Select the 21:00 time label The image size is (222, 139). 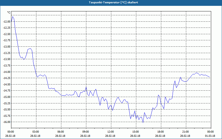186,132
